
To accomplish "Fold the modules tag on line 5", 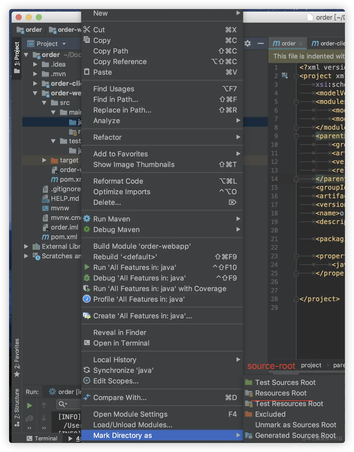I will (x=297, y=102).
